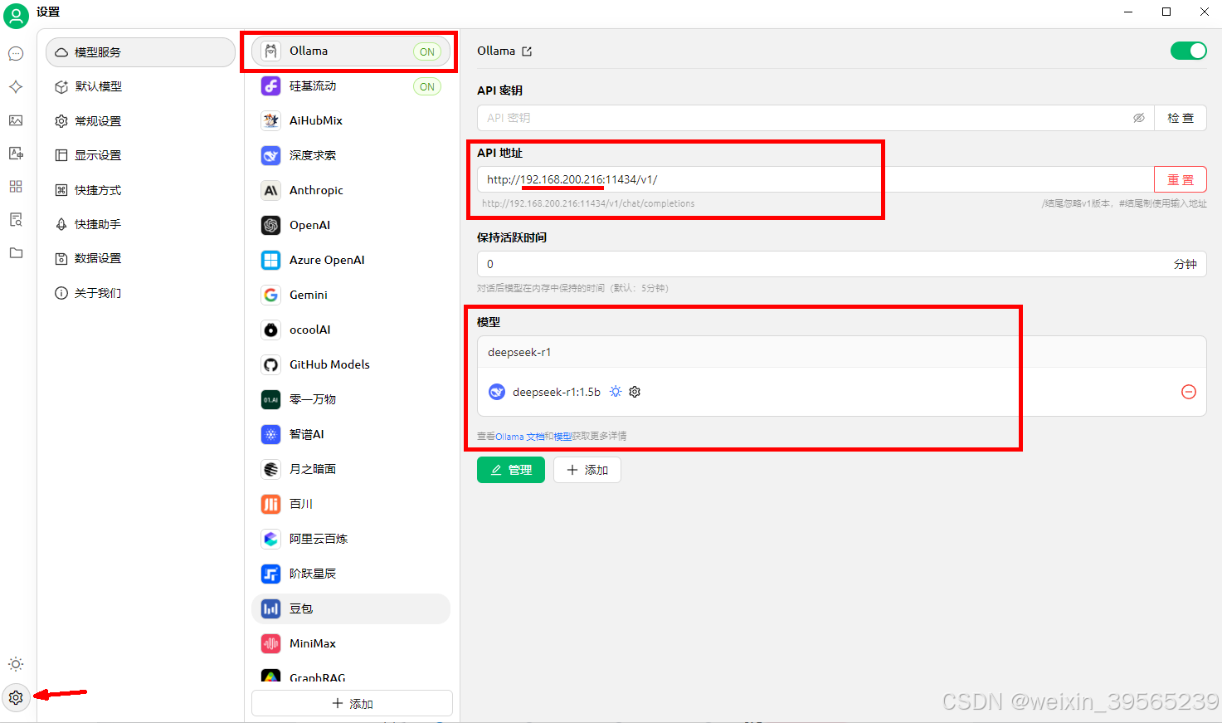Select OpenAI provider
1222x723 pixels.
(x=350, y=226)
